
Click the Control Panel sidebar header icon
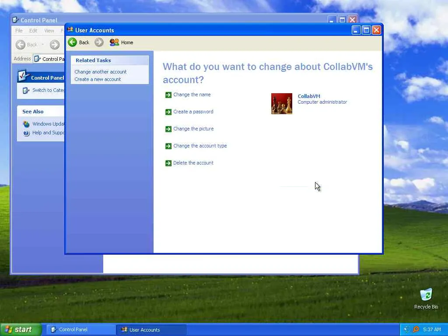tap(23, 76)
